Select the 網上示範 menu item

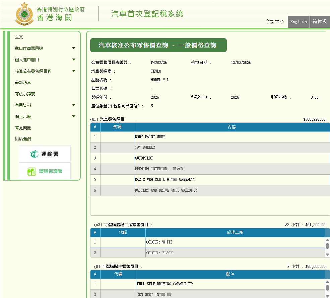point(23,117)
